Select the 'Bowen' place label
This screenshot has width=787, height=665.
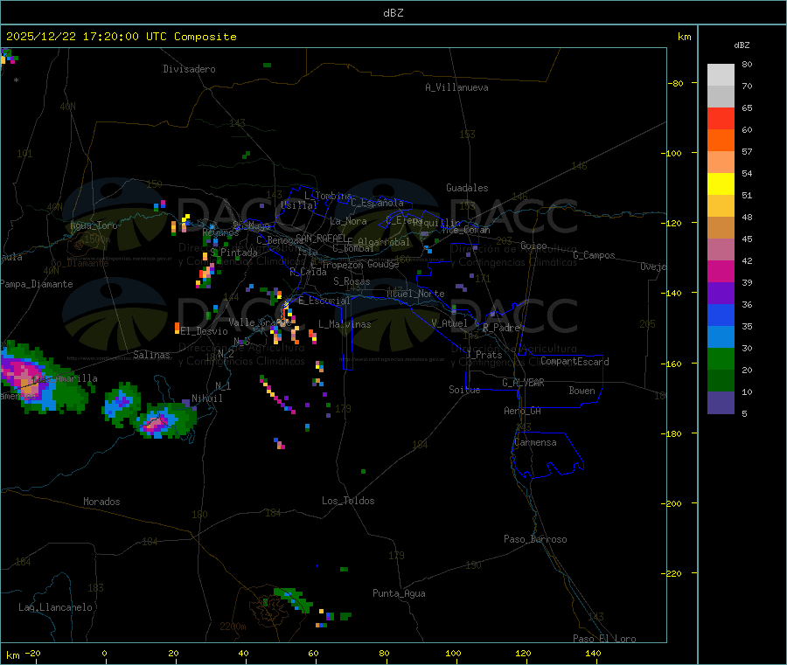(582, 391)
